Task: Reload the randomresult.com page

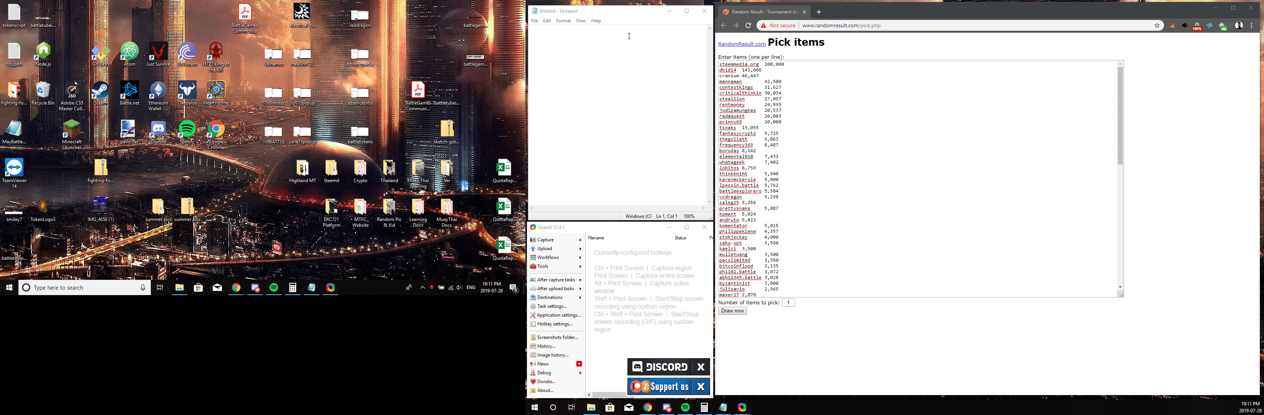Action: 748,26
